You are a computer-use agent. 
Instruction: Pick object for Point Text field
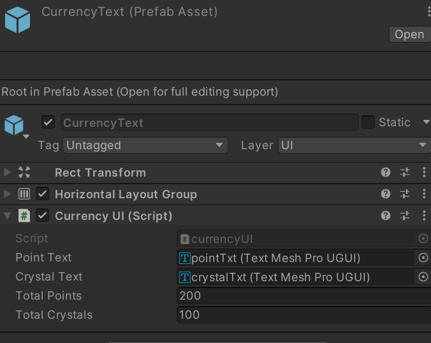click(423, 258)
